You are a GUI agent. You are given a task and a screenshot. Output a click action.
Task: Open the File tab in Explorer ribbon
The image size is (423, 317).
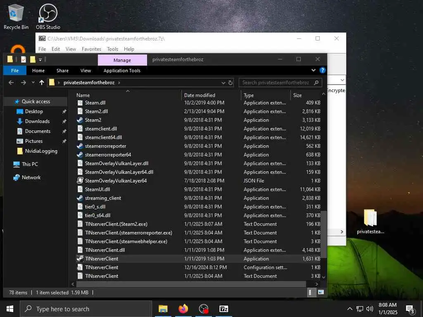click(x=15, y=71)
